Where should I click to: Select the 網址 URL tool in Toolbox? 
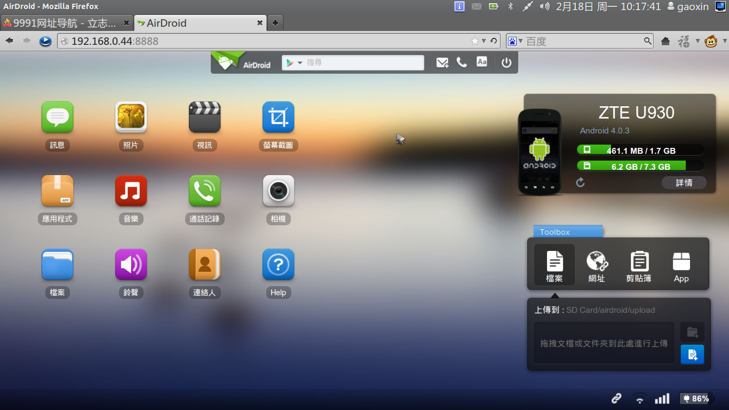point(597,266)
